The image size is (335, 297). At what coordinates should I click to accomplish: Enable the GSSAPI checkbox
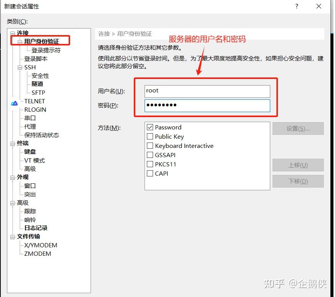coord(150,155)
